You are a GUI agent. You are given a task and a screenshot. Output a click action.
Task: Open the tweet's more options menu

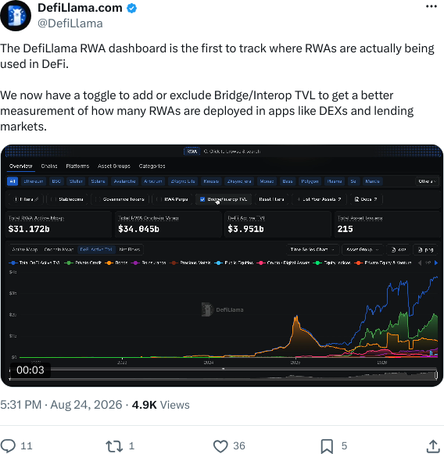pos(431,6)
